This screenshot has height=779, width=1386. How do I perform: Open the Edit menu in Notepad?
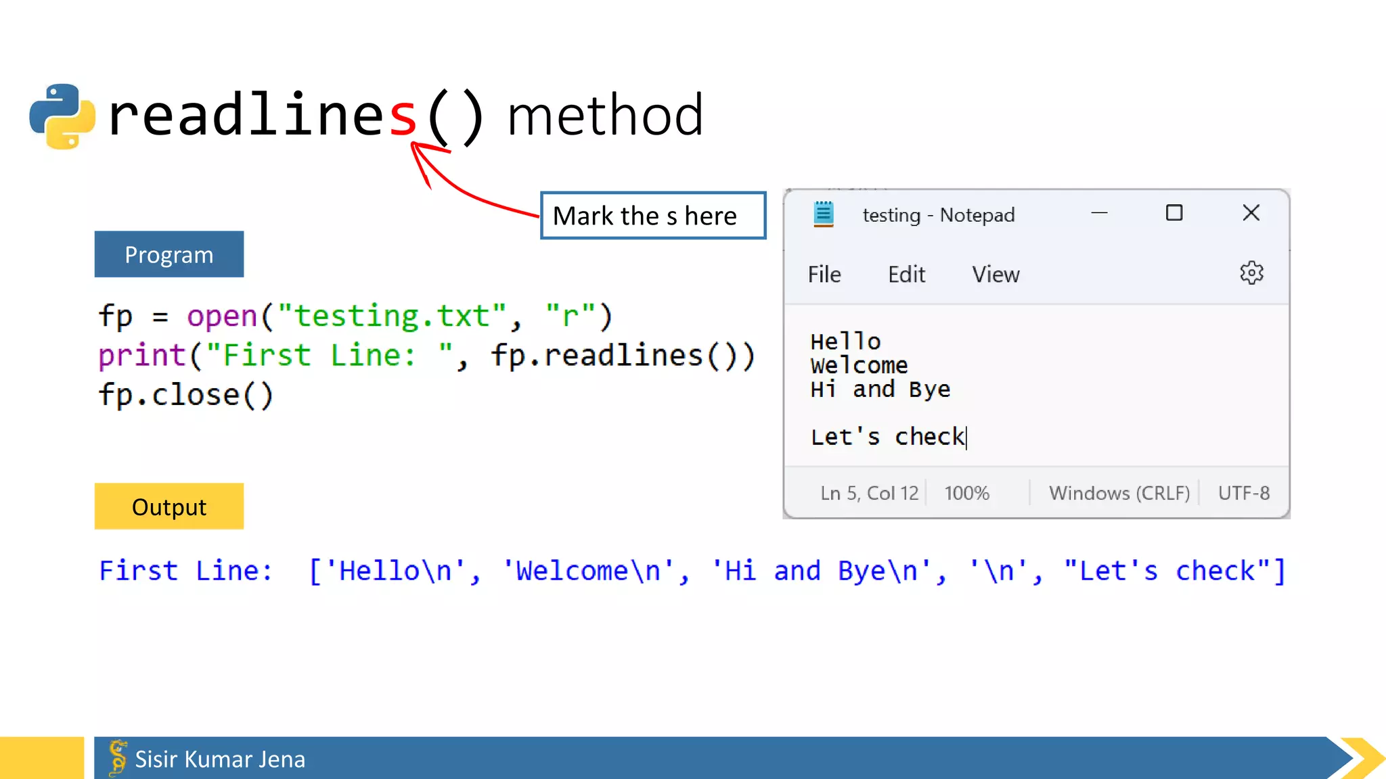point(906,275)
